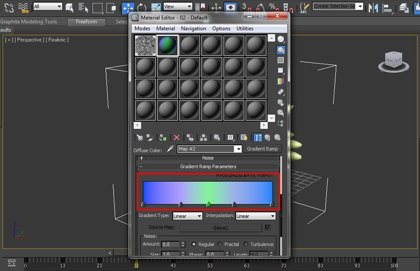
Task: Click the Source Map (None) button
Action: point(220,228)
